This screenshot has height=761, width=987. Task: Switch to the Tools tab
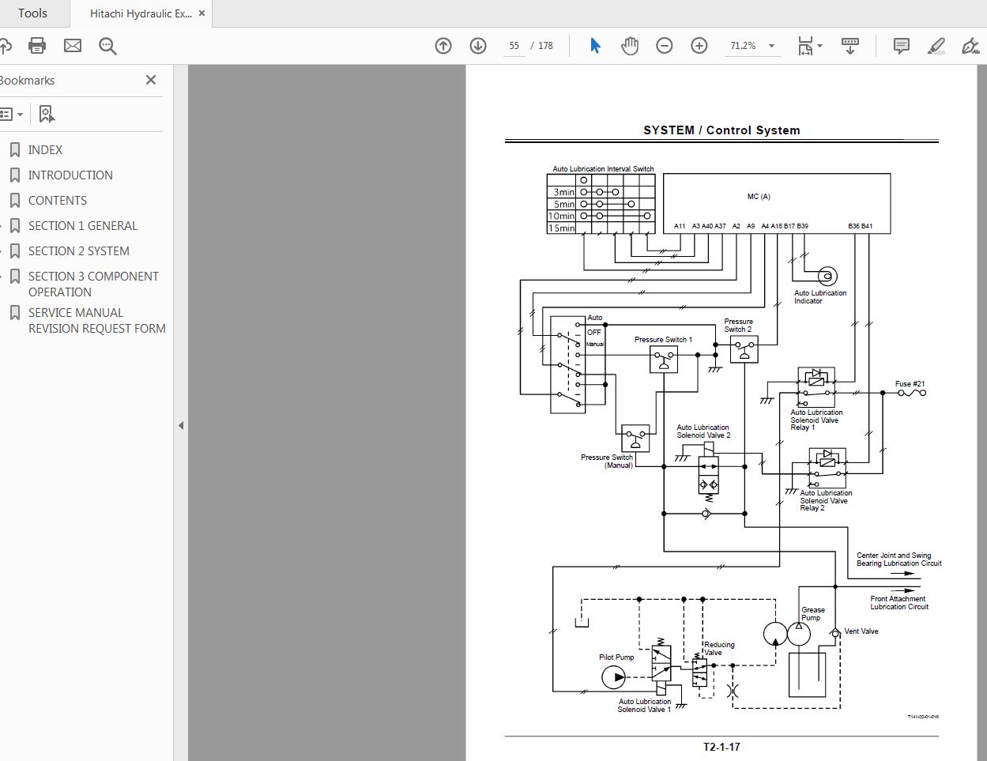click(x=32, y=13)
